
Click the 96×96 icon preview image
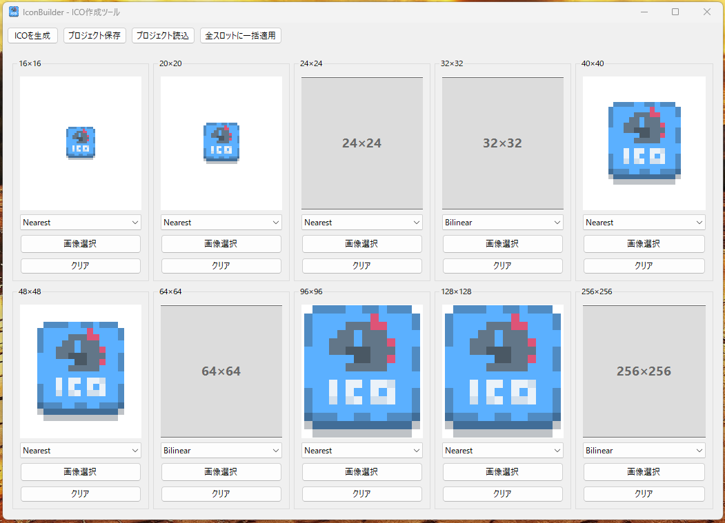pyautogui.click(x=362, y=371)
